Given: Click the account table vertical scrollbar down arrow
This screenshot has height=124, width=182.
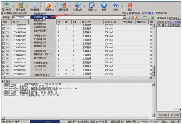Looking at the screenshot, I should tap(153, 74).
